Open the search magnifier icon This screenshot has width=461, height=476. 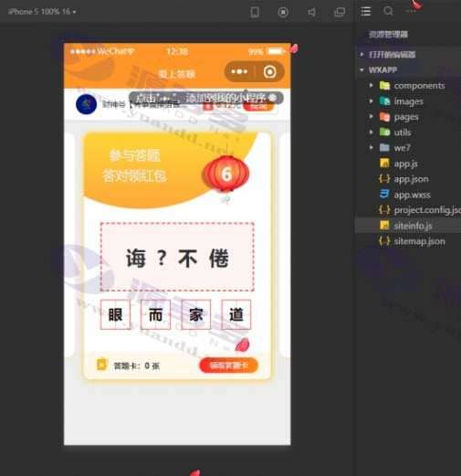(x=388, y=11)
